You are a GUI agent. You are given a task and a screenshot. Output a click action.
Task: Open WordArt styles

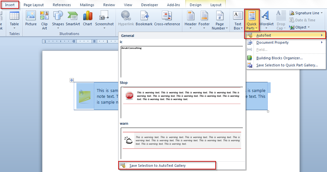click(x=266, y=20)
